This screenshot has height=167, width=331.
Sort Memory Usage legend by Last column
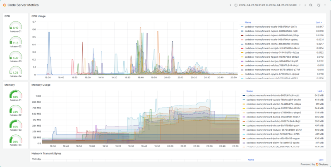[x=320, y=91]
